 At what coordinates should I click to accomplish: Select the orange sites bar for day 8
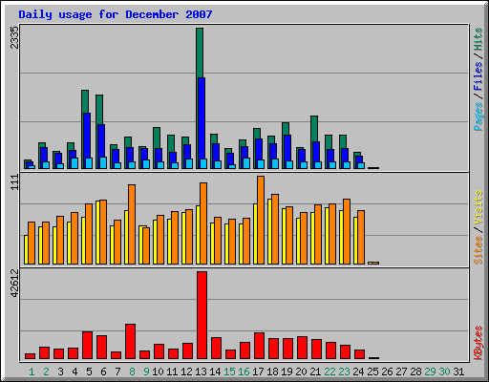point(132,224)
